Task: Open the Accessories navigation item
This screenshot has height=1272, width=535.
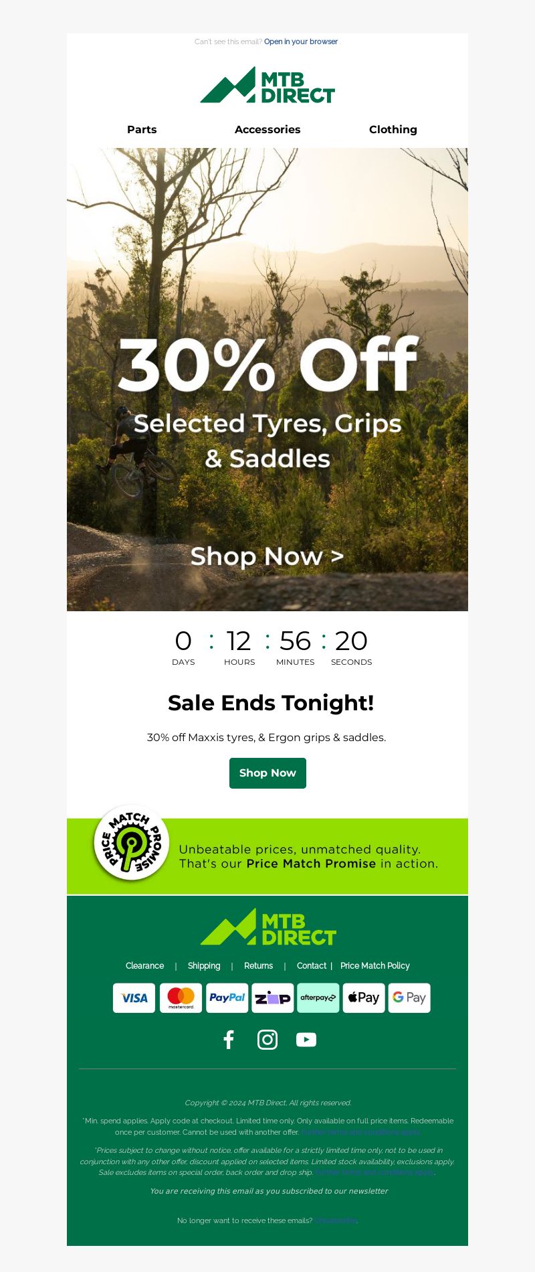Action: tap(267, 129)
